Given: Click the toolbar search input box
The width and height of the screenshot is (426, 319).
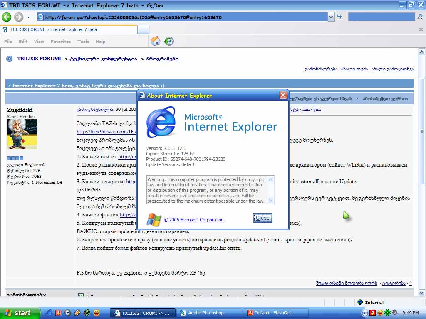Looking at the screenshot, I should click(x=381, y=17).
